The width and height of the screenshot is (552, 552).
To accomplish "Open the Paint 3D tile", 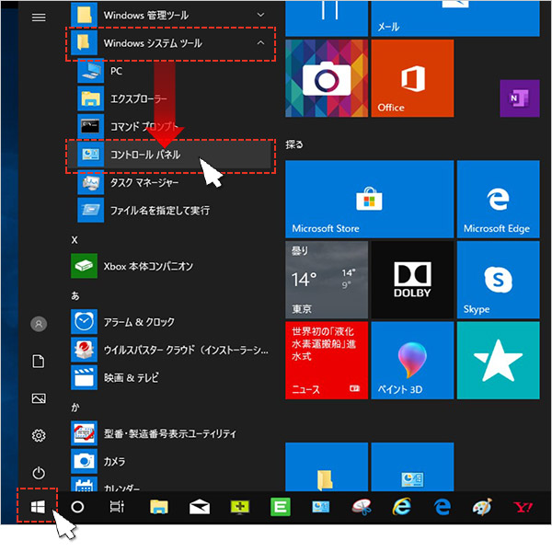I will 412,360.
